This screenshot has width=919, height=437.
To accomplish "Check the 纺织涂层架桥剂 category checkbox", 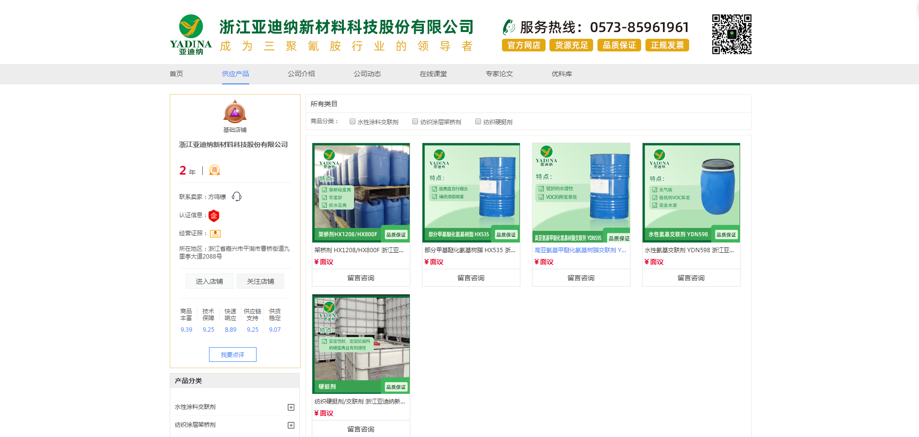I will click(x=415, y=122).
